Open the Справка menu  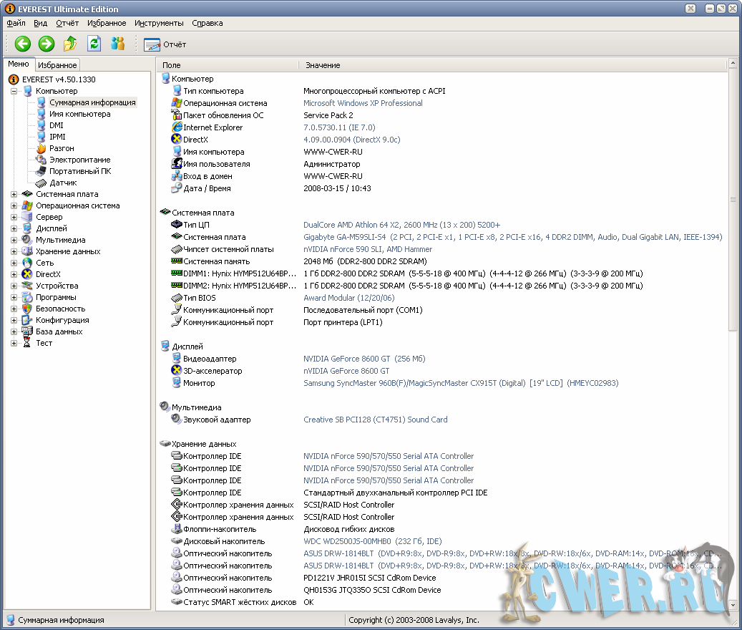pos(208,23)
